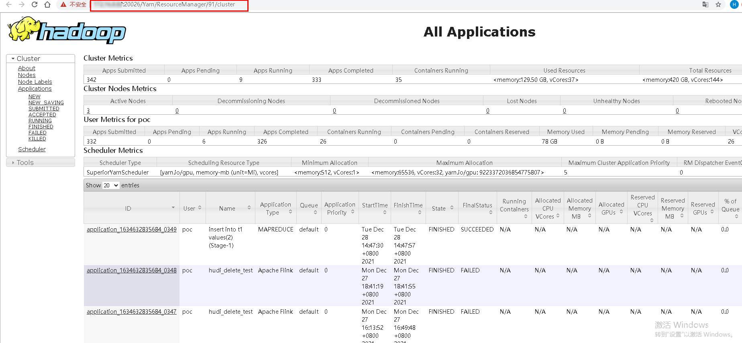Click the Hadoop elephant logo
The height and width of the screenshot is (343, 742).
[x=67, y=30]
